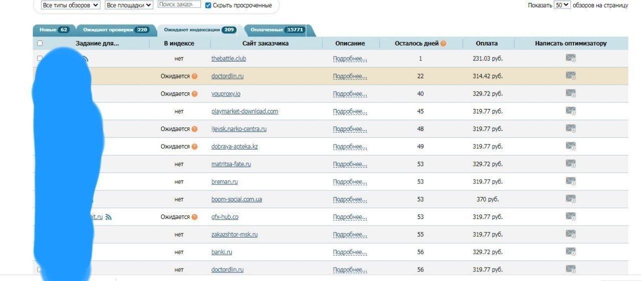Click Подробнее in youproxy.io row
This screenshot has width=641, height=281.
[x=350, y=93]
